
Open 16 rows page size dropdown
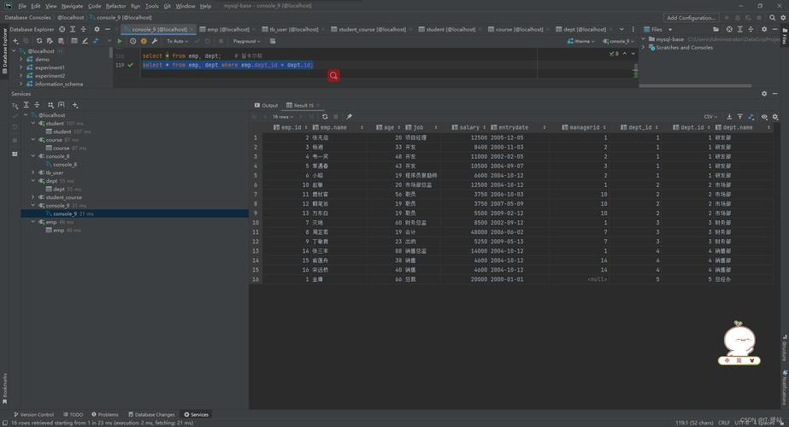click(283, 117)
